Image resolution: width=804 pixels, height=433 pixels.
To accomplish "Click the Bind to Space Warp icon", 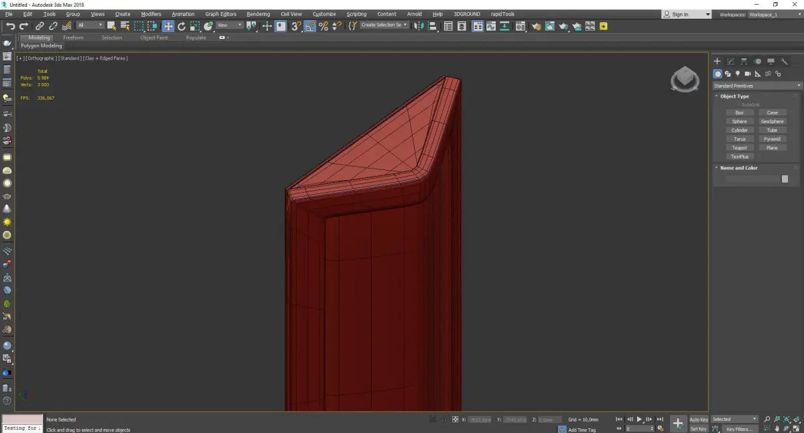I will coord(67,26).
